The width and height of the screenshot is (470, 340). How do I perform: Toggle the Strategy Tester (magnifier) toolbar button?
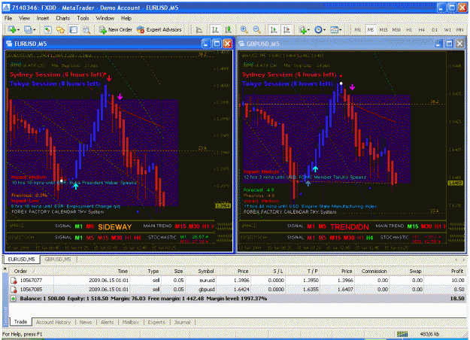coord(86,29)
